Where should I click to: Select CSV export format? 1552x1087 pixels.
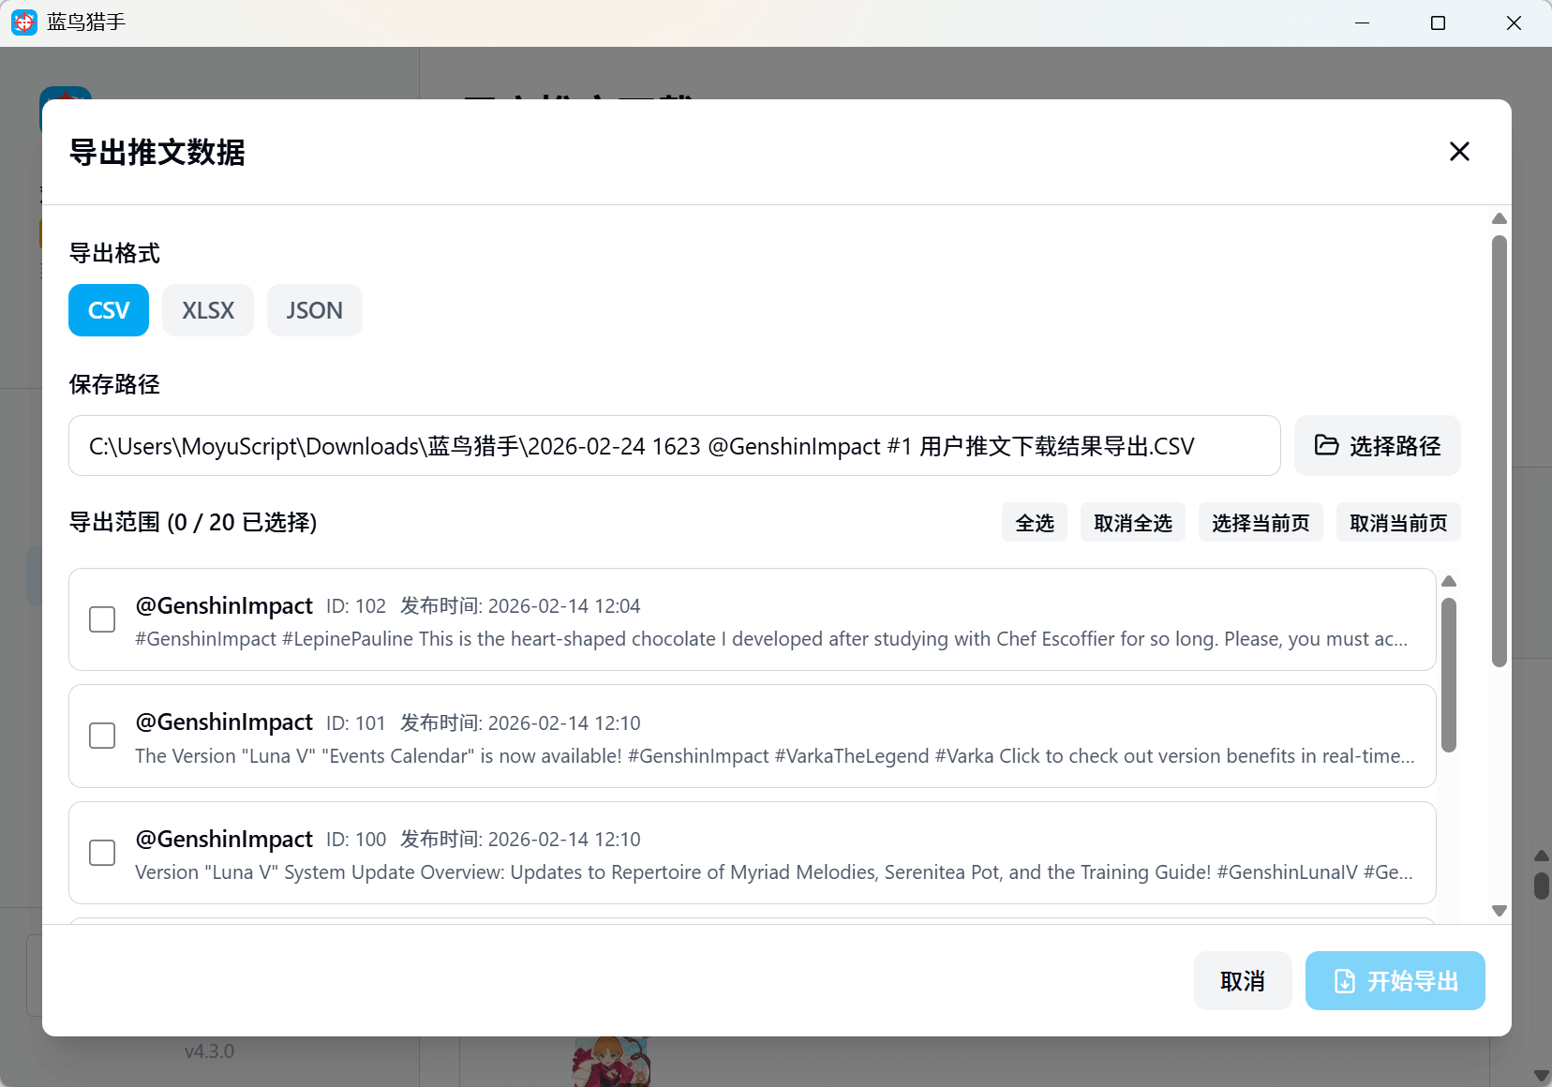pyautogui.click(x=109, y=310)
